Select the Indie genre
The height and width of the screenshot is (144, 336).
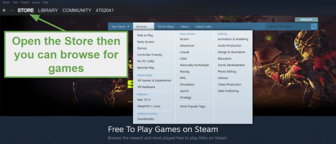click(x=183, y=58)
